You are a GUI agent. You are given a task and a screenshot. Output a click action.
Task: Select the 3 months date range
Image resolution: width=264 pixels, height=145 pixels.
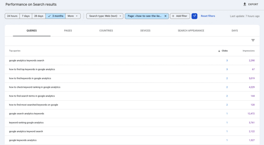(x=55, y=16)
